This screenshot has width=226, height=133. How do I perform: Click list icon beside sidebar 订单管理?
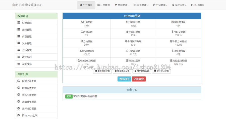[x=19, y=23]
